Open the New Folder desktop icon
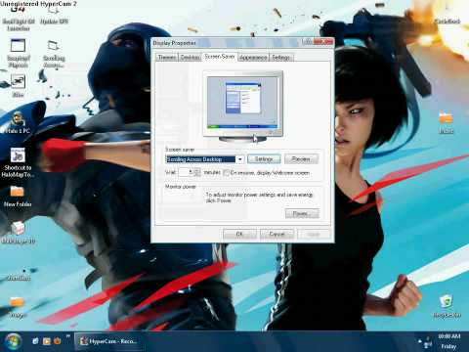The height and width of the screenshot is (352, 469). click(x=18, y=196)
